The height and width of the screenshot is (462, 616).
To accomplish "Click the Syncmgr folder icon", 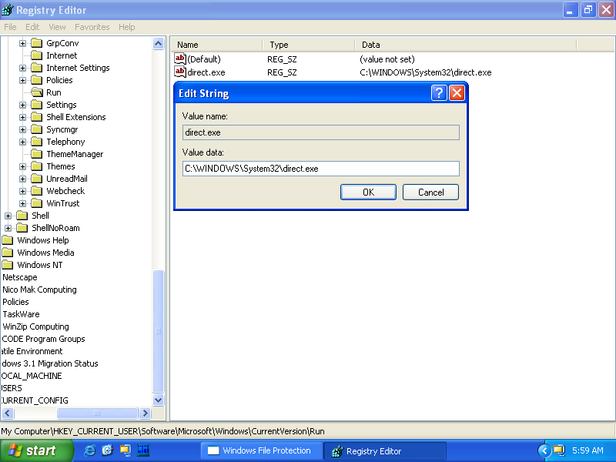I will click(x=36, y=129).
